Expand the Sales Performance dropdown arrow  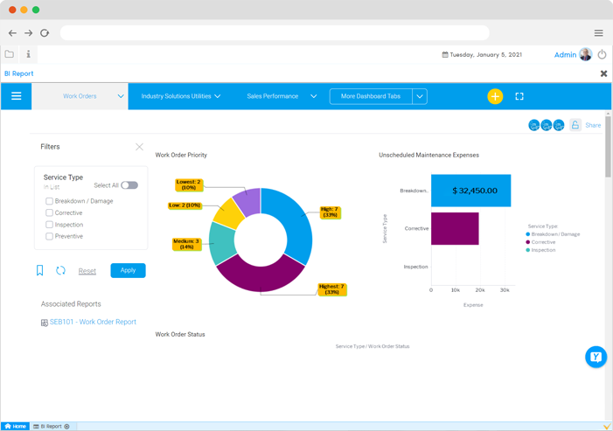click(x=313, y=96)
